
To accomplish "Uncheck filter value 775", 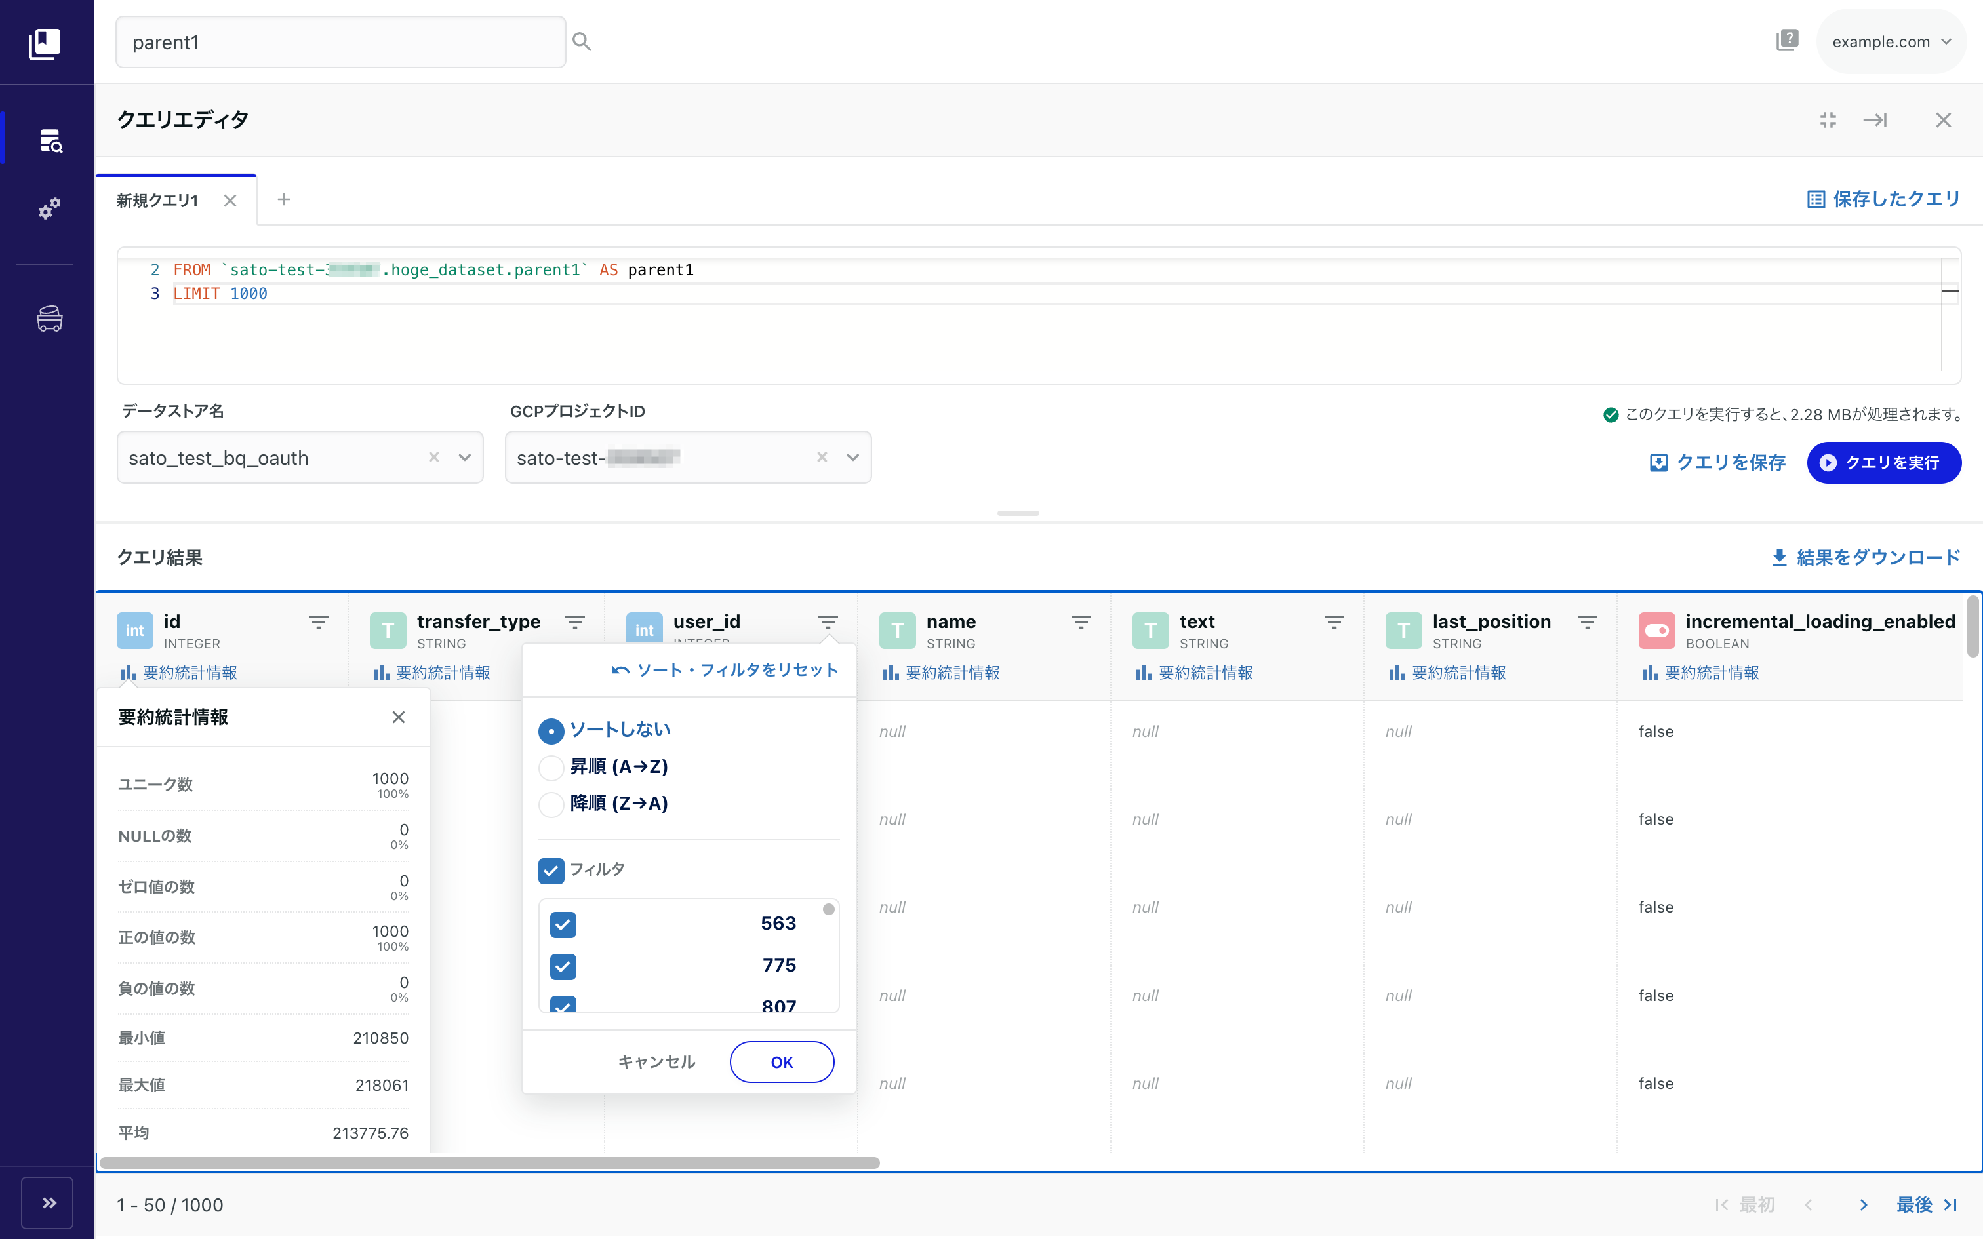I will pos(563,966).
